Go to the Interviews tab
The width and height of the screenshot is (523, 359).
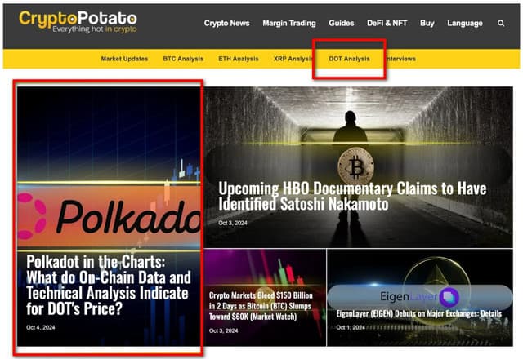tap(400, 59)
